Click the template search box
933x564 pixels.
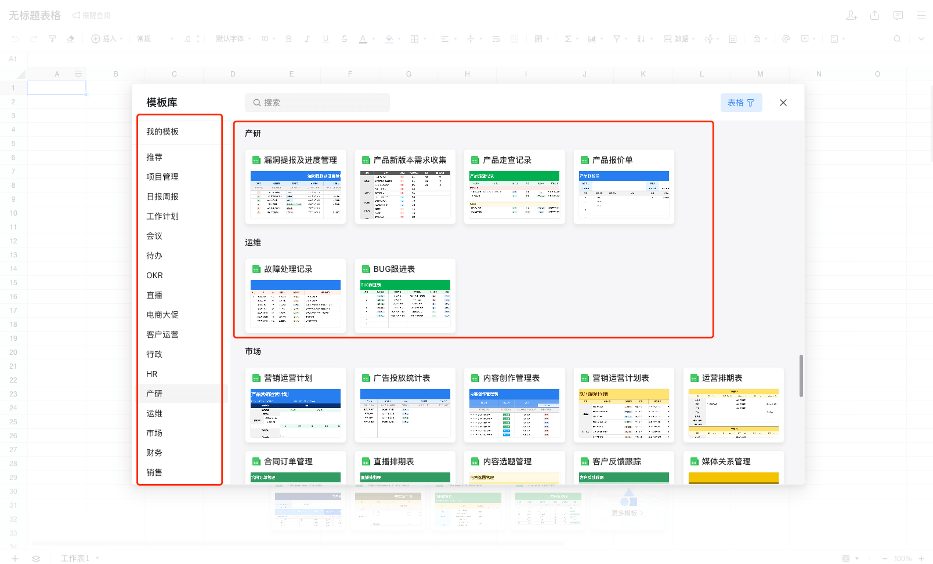(317, 103)
